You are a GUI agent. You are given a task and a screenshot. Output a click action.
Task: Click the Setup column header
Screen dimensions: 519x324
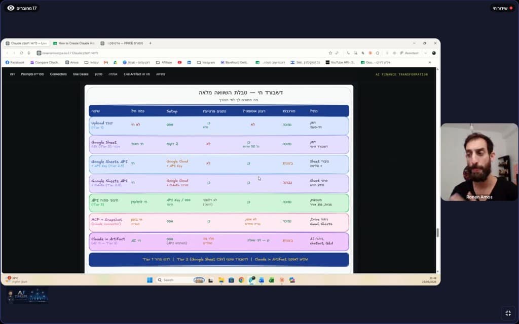(172, 111)
